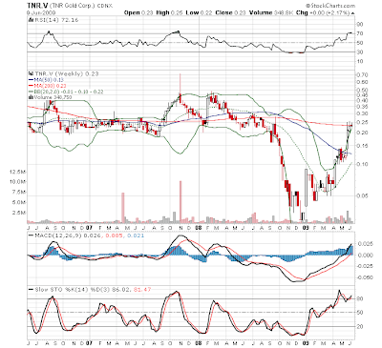
Task: Click the High 0.25 value
Action: 170,12
